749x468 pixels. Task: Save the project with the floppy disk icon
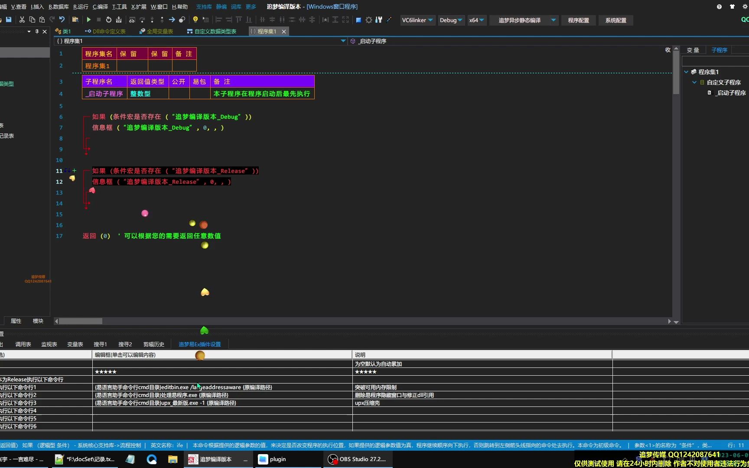9,20
